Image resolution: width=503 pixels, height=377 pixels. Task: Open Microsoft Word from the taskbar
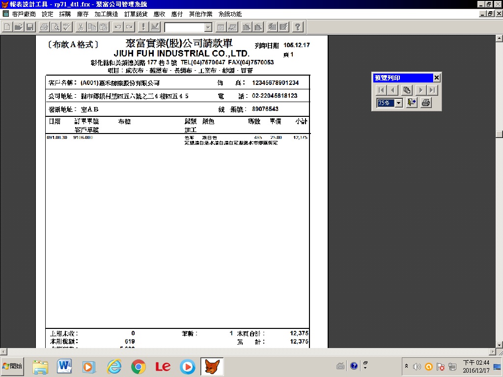(x=64, y=367)
